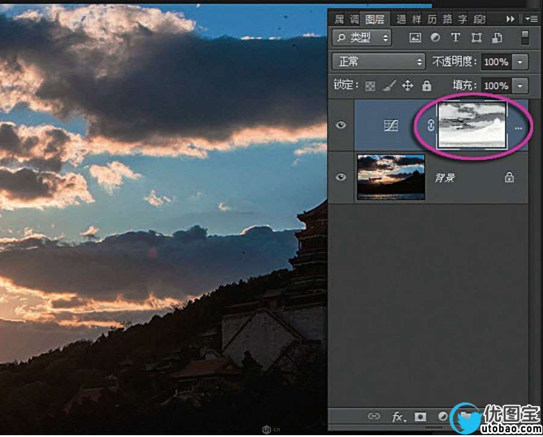Filter for type layers using T icon
The height and width of the screenshot is (437, 543).
pyautogui.click(x=456, y=37)
